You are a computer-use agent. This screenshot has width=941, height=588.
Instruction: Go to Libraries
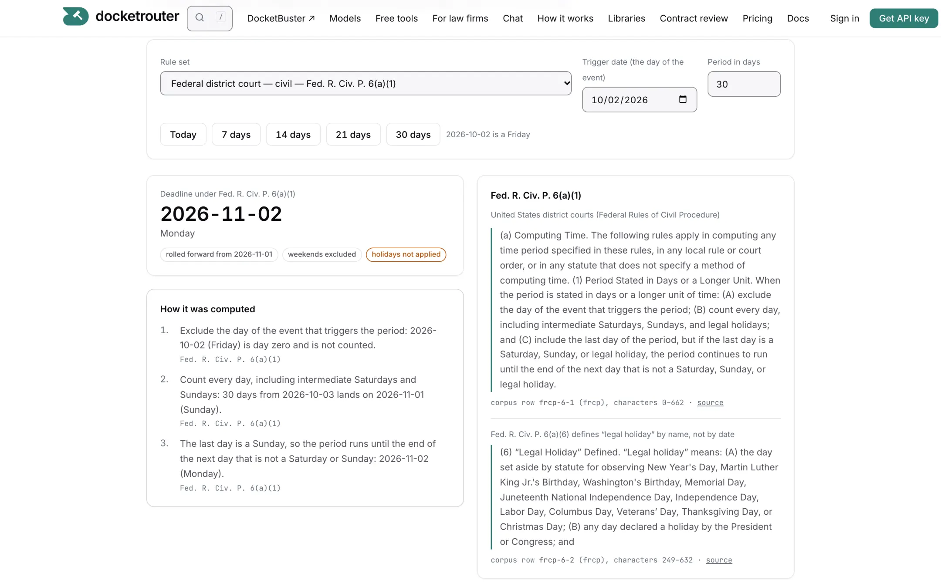click(626, 18)
